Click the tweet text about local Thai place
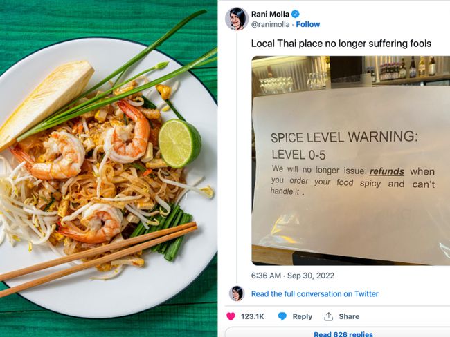Viewport: 450px width, 337px height. click(341, 44)
